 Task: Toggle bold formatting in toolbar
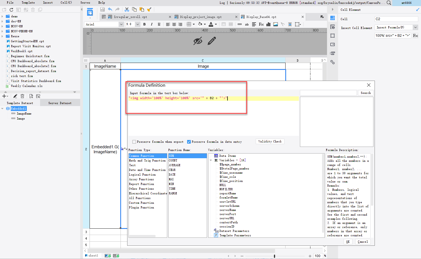point(144,24)
